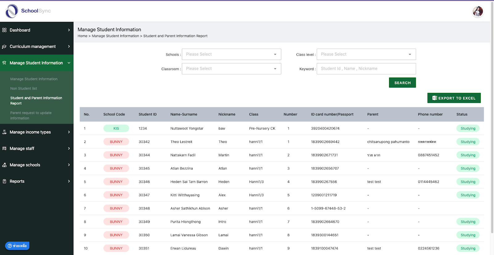Screen dimensions: 494x255
Task: Click class Pre-Nursery CK
Action: [x=262, y=129]
